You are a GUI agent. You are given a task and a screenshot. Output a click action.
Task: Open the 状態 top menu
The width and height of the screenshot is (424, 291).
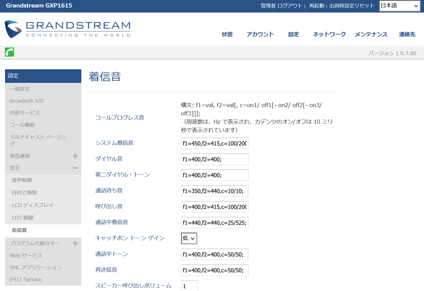[227, 34]
